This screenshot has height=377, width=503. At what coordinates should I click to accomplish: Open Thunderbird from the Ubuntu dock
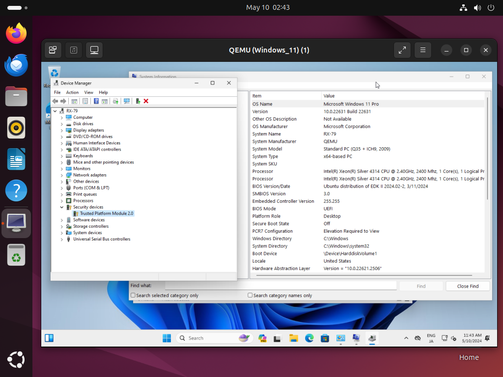pos(16,65)
